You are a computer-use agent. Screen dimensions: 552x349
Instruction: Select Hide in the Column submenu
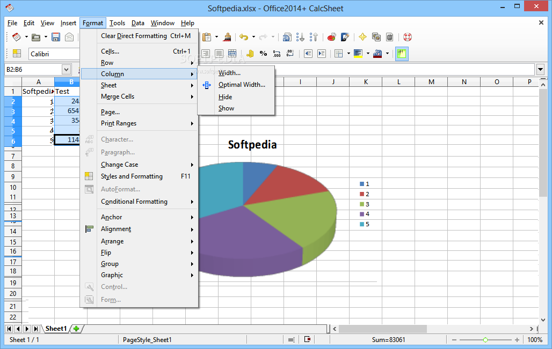coord(226,97)
